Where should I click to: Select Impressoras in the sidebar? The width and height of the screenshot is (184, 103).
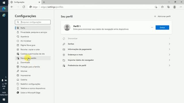click(33, 76)
